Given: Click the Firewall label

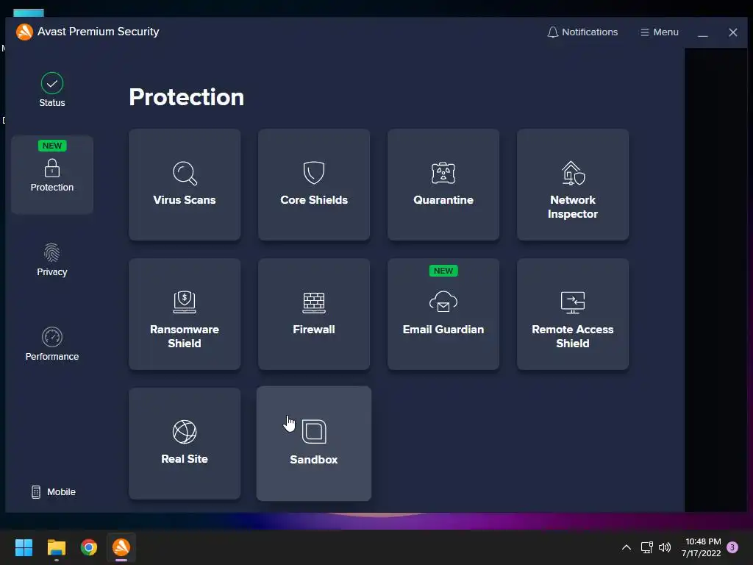Looking at the screenshot, I should tap(314, 330).
